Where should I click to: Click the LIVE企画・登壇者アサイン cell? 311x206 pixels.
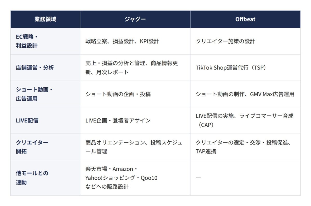135,120
